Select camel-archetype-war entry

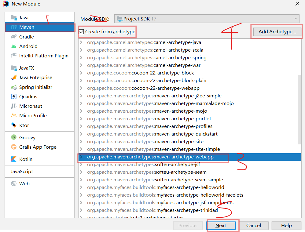(144, 65)
